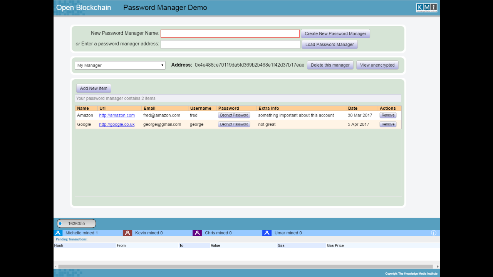
Task: Click the Open Blockchain title
Action: (84, 8)
